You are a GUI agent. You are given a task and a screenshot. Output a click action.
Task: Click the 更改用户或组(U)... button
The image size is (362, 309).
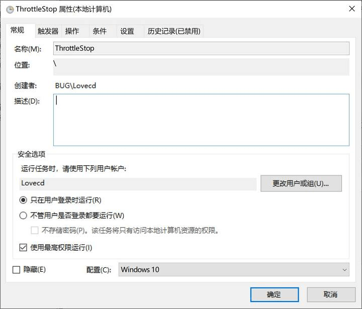coord(301,183)
